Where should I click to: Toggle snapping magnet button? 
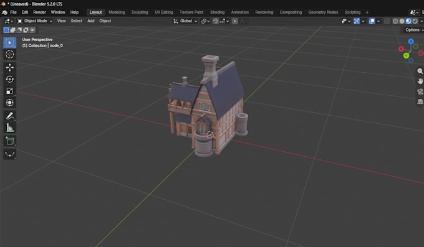216,21
